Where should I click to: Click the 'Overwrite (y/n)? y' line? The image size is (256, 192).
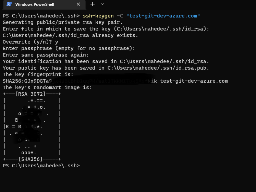[31, 42]
